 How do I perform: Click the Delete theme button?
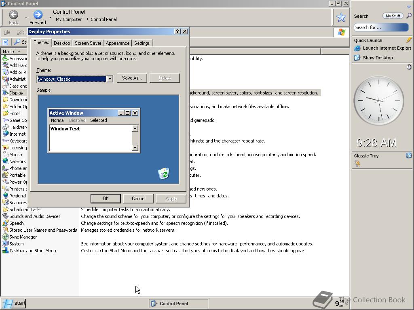pos(165,78)
